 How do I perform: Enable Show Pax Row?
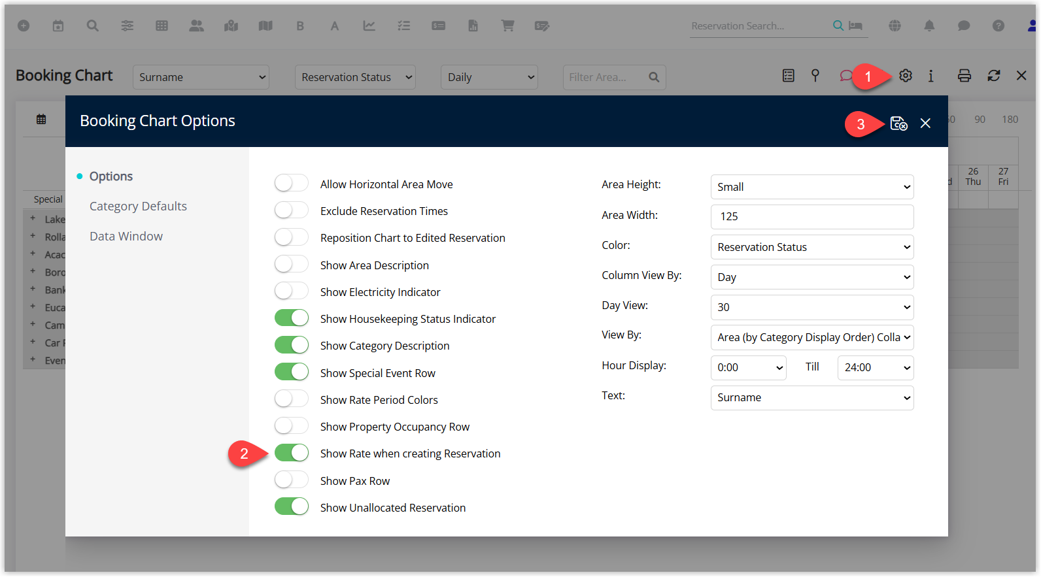tap(291, 480)
